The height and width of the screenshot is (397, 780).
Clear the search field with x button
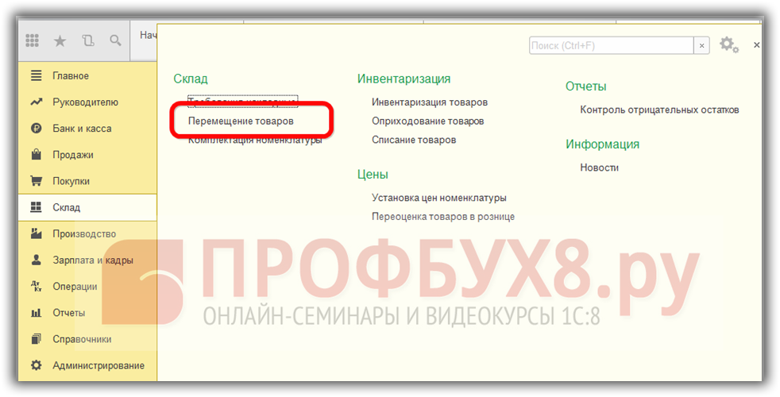click(701, 46)
